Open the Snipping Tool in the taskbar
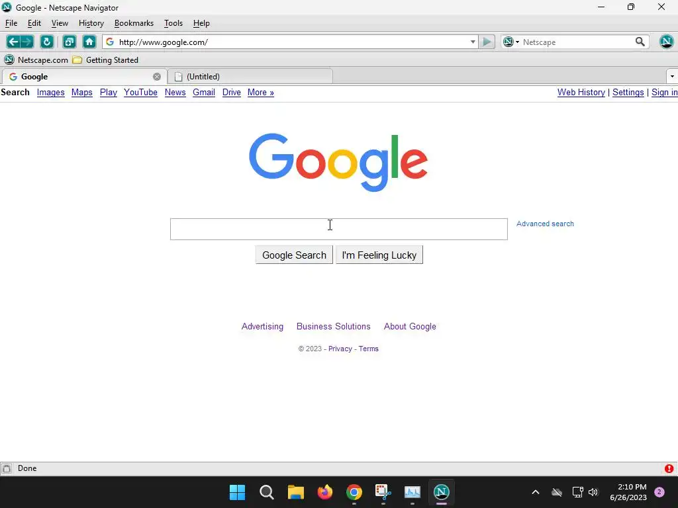678x508 pixels. 383,492
